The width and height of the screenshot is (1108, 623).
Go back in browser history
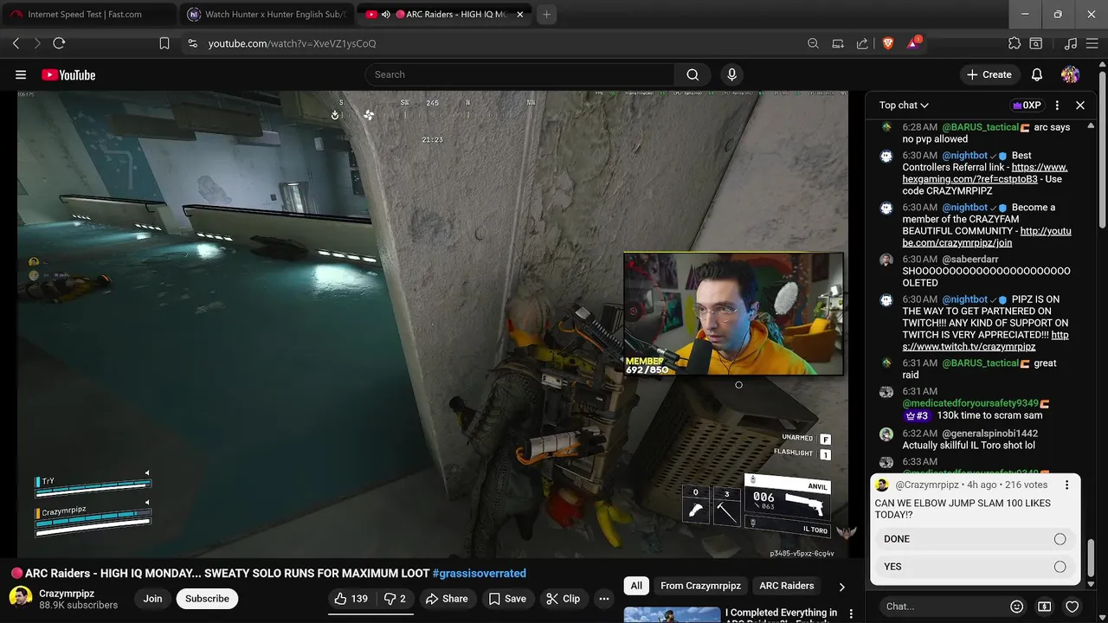click(x=16, y=43)
